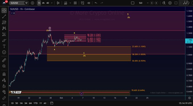
Task: Expand the SUI layout name dropdown
Action: click(148, 3)
